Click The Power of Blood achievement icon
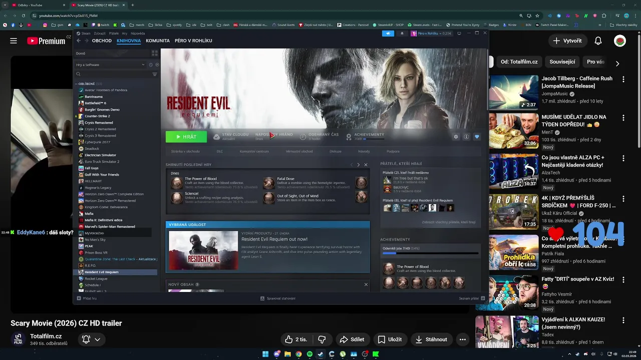This screenshot has height=360, width=641. [177, 183]
